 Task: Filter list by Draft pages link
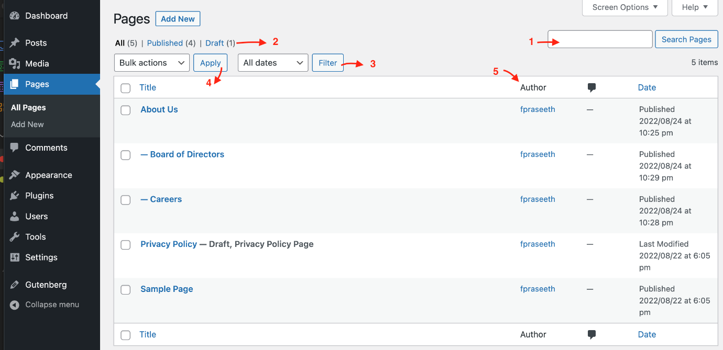click(214, 43)
